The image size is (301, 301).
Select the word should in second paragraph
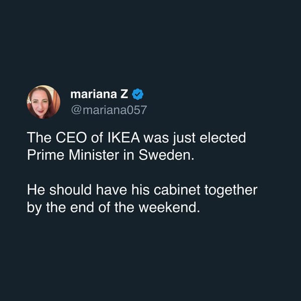point(70,190)
